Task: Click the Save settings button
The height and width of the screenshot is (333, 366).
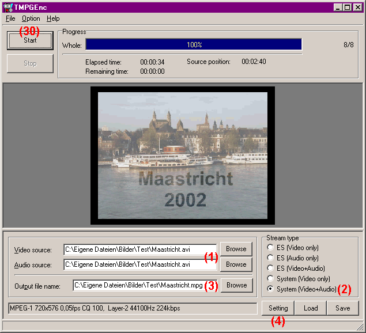Action: pos(343,308)
